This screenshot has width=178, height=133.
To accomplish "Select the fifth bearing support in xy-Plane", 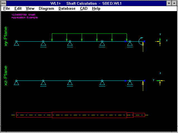I will pyautogui.click(x=130, y=44).
